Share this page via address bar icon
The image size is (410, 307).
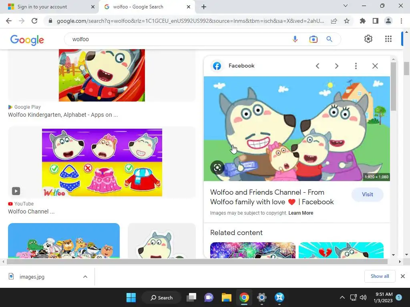(x=334, y=21)
